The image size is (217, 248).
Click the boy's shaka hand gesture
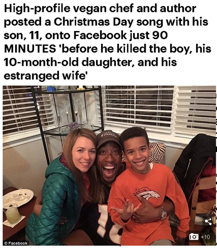(126, 210)
